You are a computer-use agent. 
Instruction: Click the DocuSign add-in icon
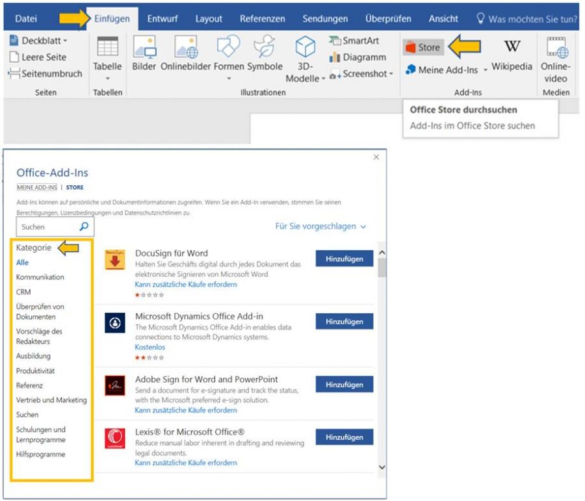(x=115, y=259)
